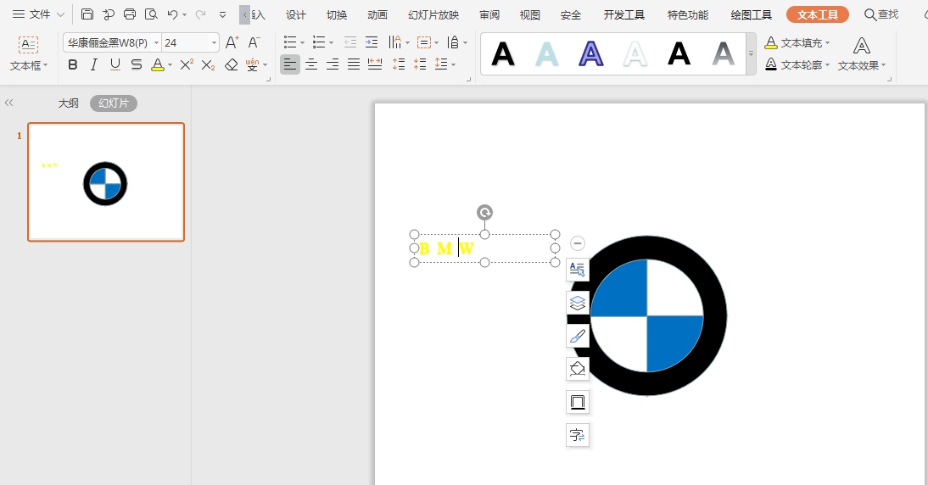The image size is (928, 485).
Task: Click the shape fill floating icon
Action: click(x=577, y=369)
